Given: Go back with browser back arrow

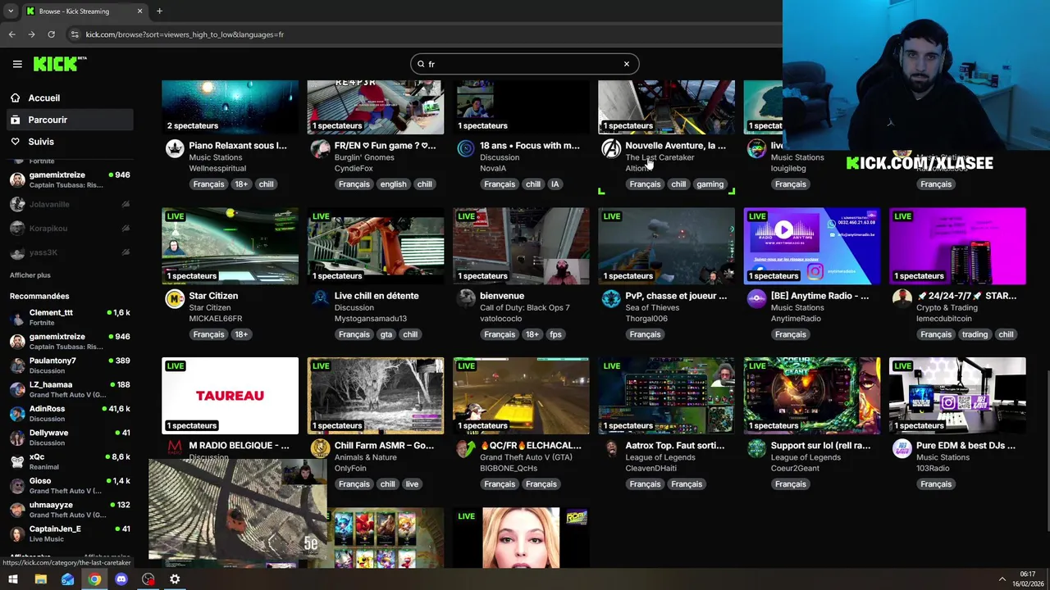Looking at the screenshot, I should (x=11, y=34).
